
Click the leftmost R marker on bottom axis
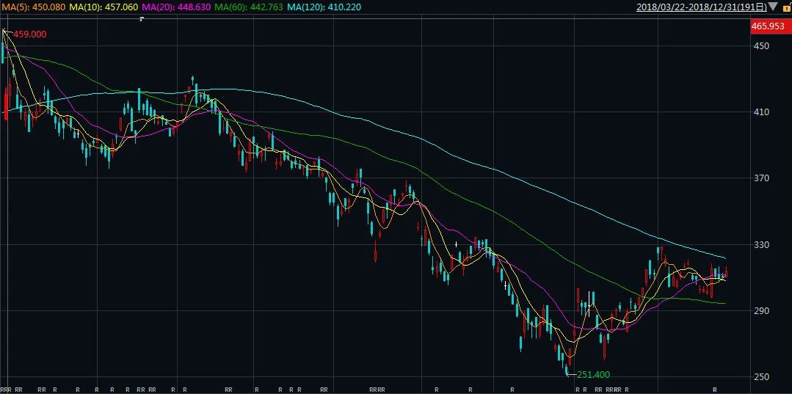(x=3, y=389)
